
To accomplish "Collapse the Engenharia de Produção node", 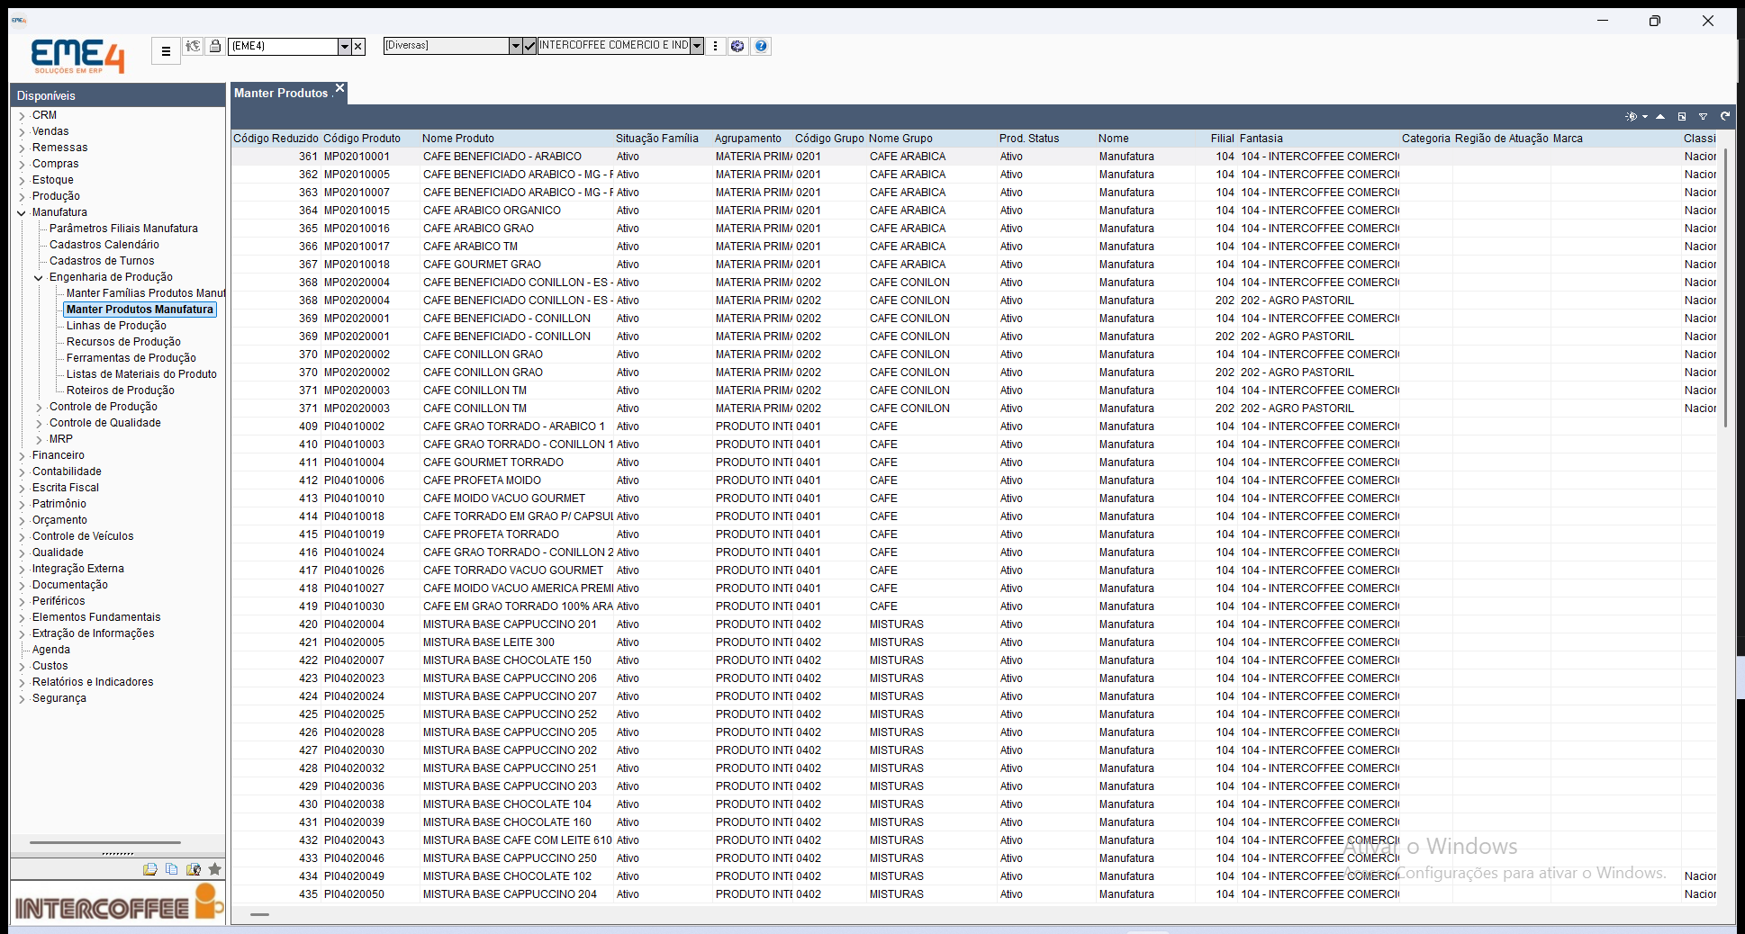I will (39, 278).
